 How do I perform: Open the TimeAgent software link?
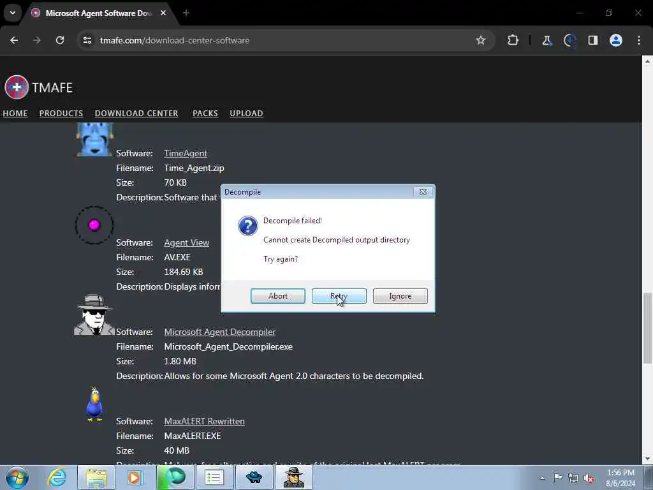(x=186, y=153)
